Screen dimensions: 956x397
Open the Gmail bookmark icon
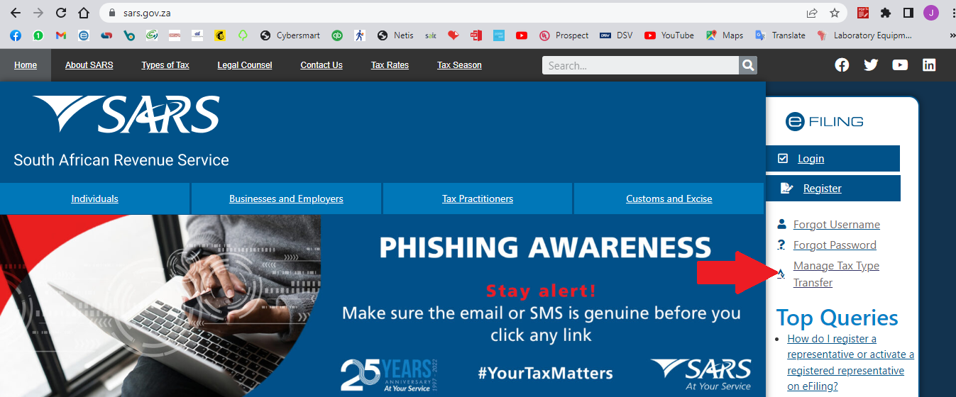click(61, 35)
